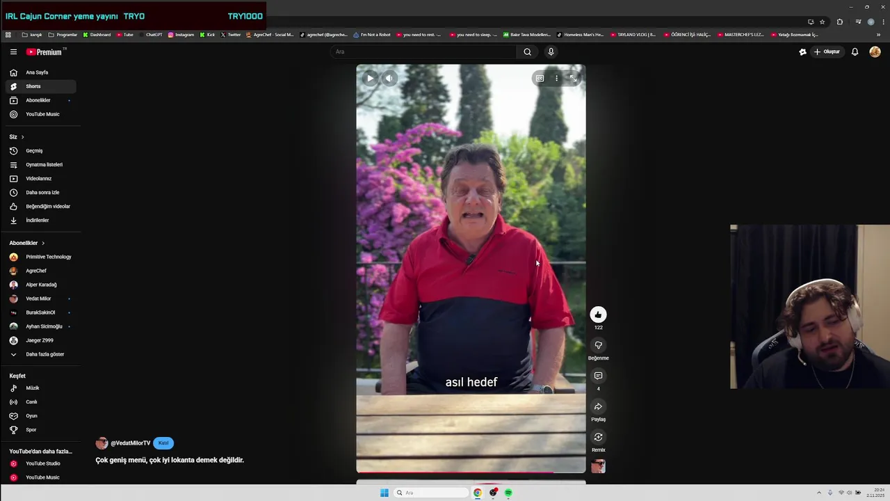This screenshot has height=501, width=890.
Task: Open the ChatGPT bookmark
Action: [150, 35]
